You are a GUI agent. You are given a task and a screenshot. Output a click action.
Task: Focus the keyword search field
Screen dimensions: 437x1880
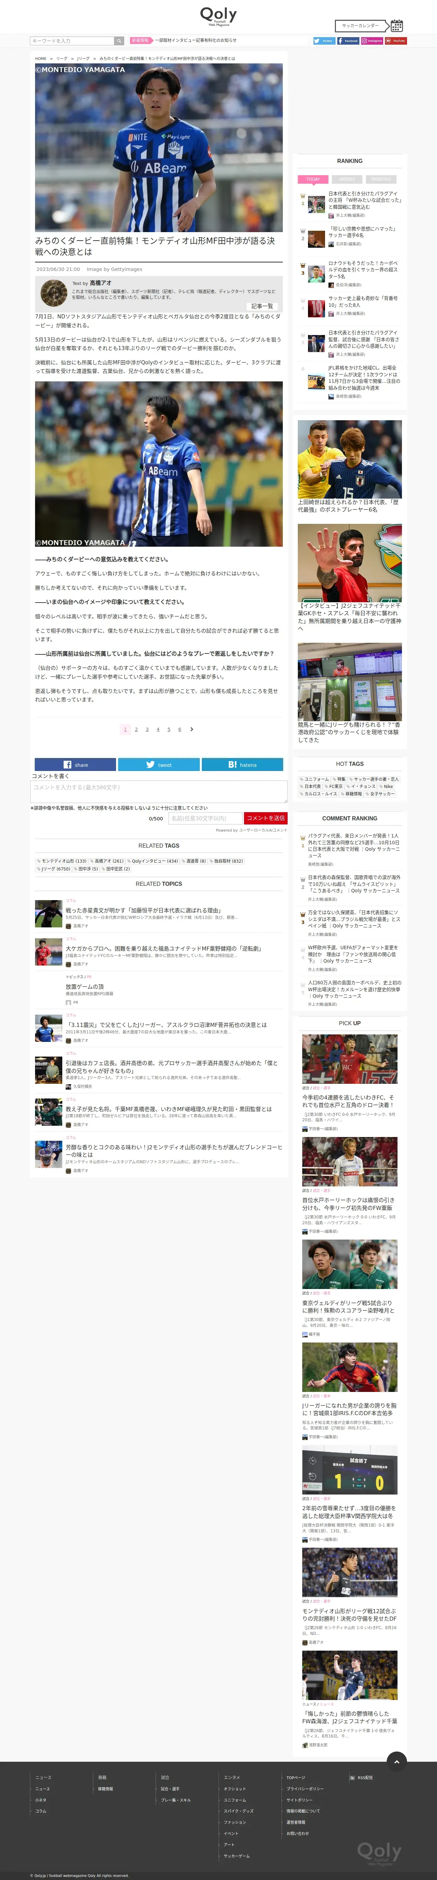72,41
